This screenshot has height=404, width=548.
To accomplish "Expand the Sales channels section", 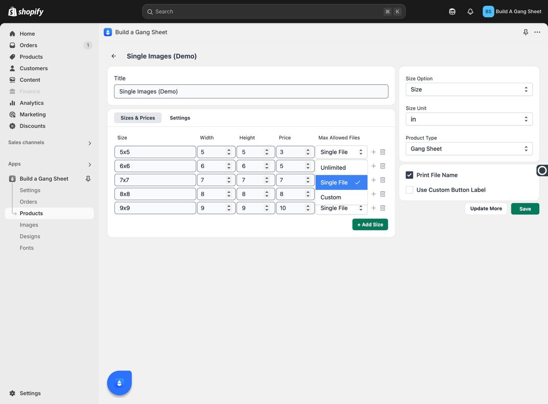I will coord(90,143).
